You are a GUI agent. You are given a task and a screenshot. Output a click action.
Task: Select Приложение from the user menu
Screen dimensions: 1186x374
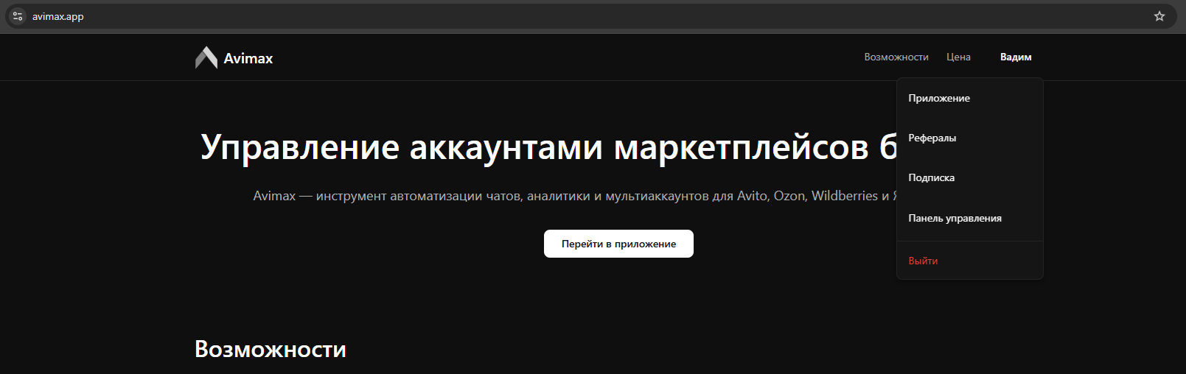tap(970, 98)
